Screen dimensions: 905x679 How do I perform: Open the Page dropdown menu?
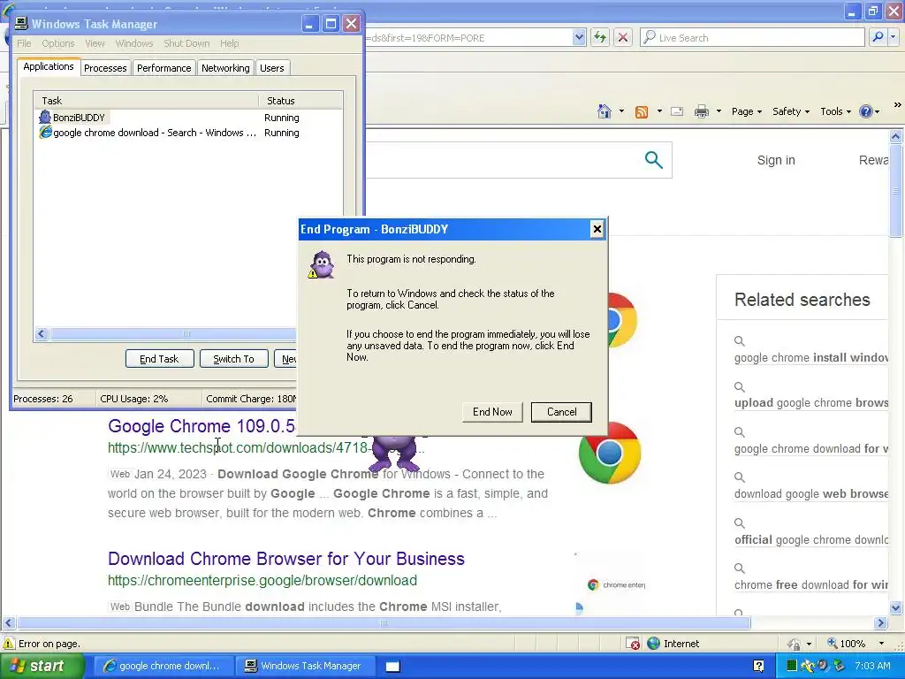(x=746, y=111)
